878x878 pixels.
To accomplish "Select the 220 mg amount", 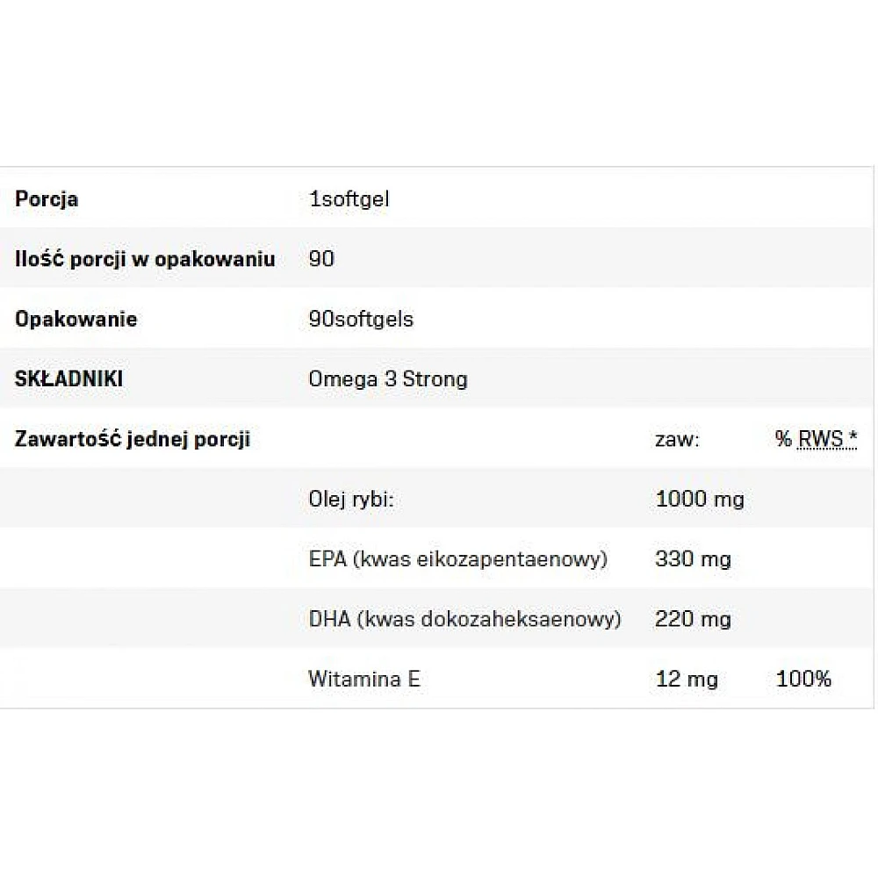I will coord(693,619).
